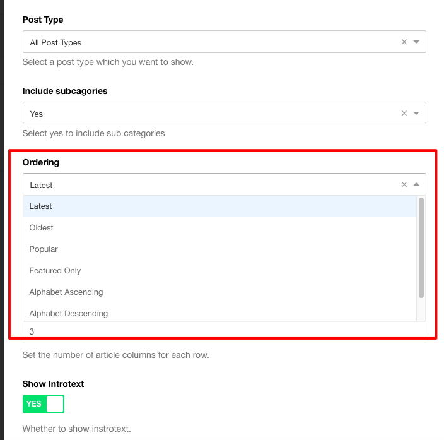Choose Popular from the ordering list
The height and width of the screenshot is (440, 444).
point(44,249)
